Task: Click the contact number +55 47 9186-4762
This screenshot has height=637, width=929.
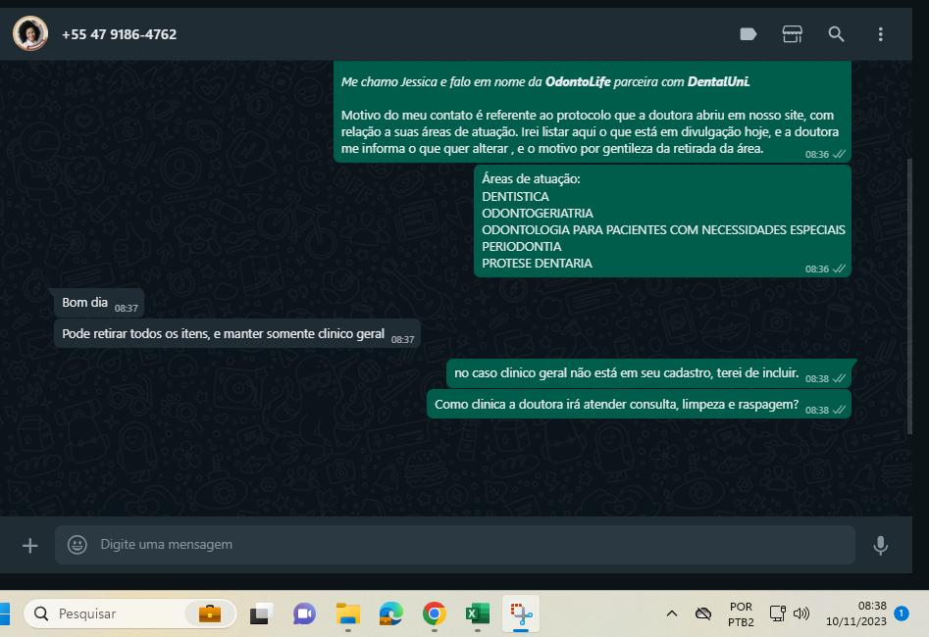Action: [x=119, y=34]
